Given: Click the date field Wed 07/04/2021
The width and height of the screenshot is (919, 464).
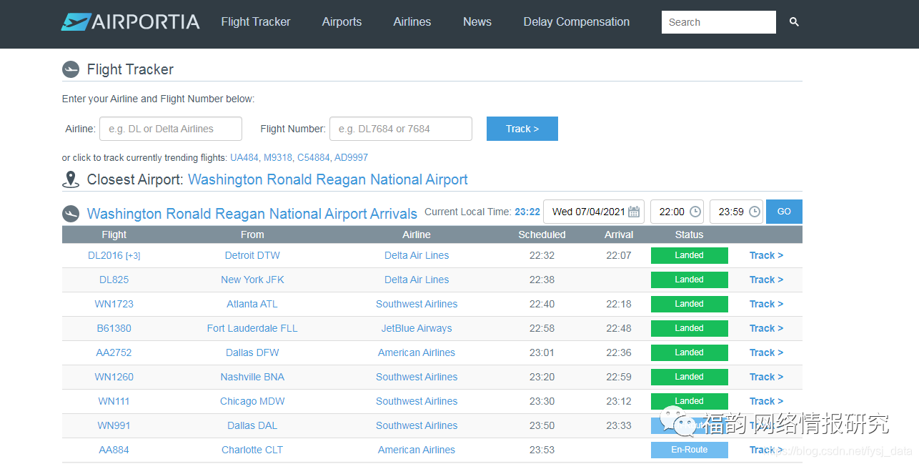Looking at the screenshot, I should (594, 212).
